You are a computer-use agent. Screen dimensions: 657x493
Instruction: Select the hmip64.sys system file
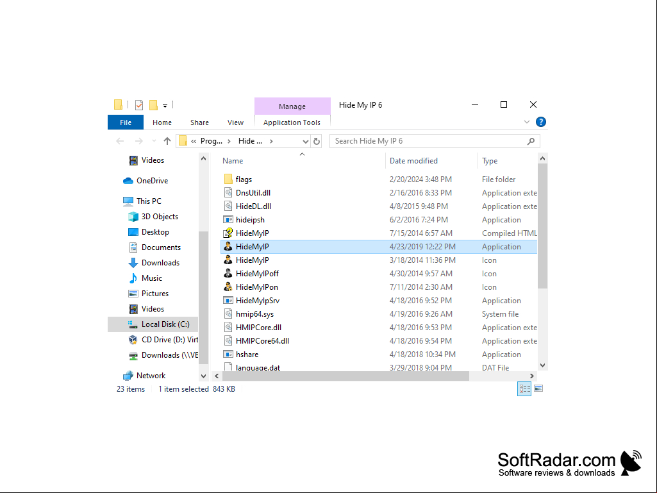[x=378, y=314]
